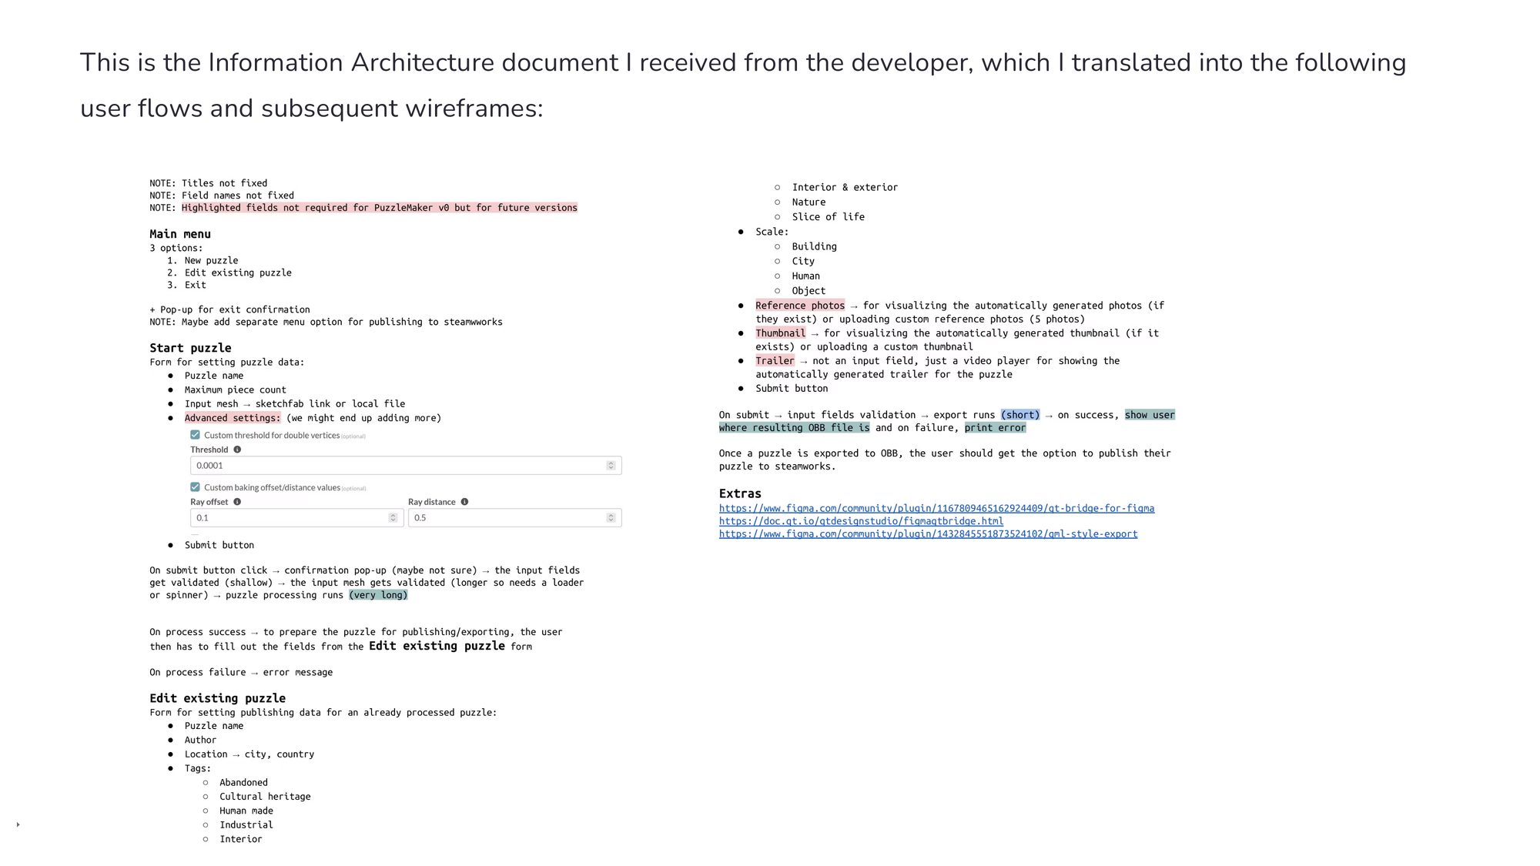The width and height of the screenshot is (1540, 866).
Task: Click the highlighted Advanced settings text
Action: (233, 418)
